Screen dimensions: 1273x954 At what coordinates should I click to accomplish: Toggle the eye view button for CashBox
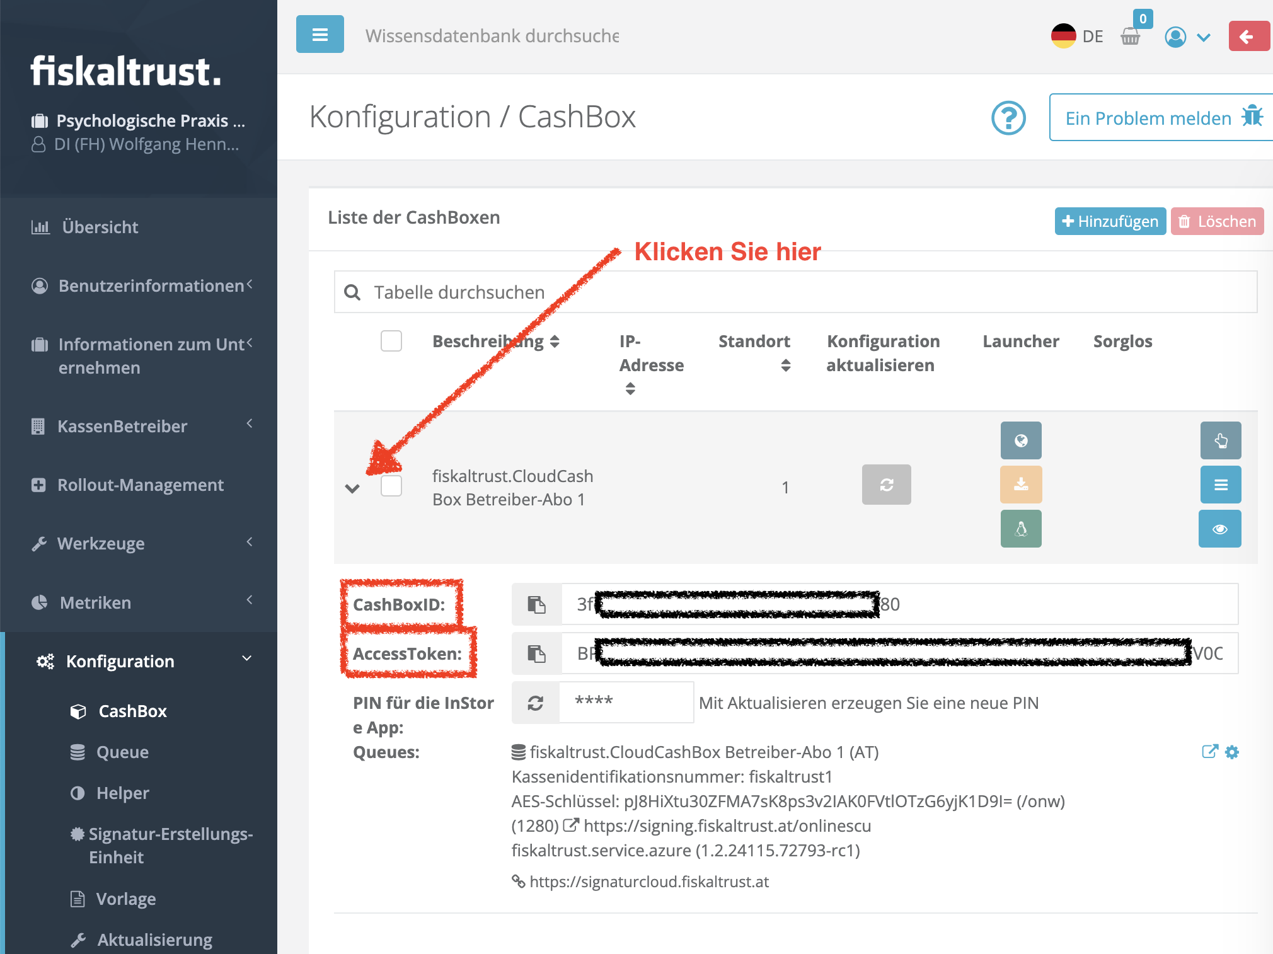(1220, 529)
